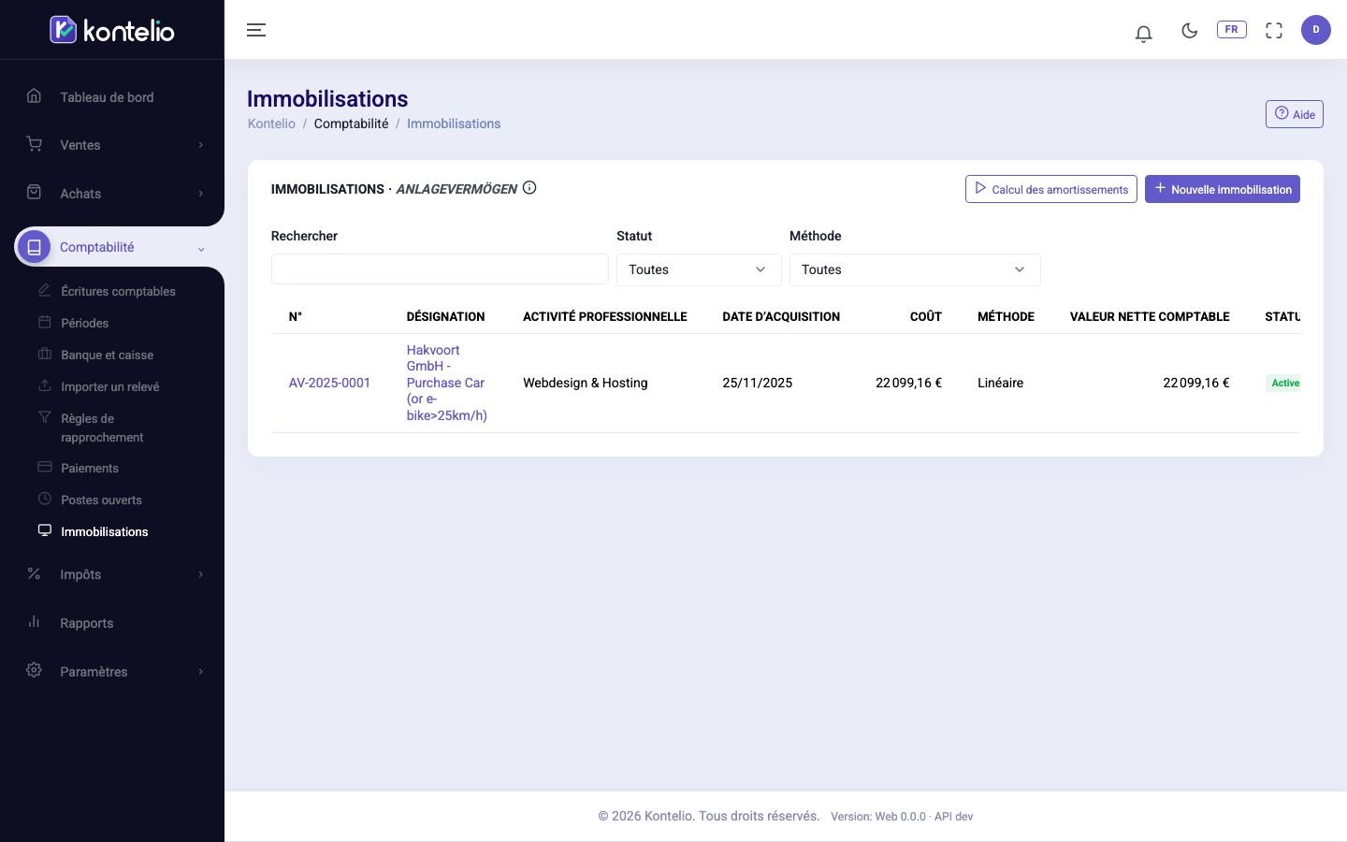This screenshot has width=1347, height=842.
Task: Open Hakvoort GmbH Purchase Car designation
Action: 447,383
